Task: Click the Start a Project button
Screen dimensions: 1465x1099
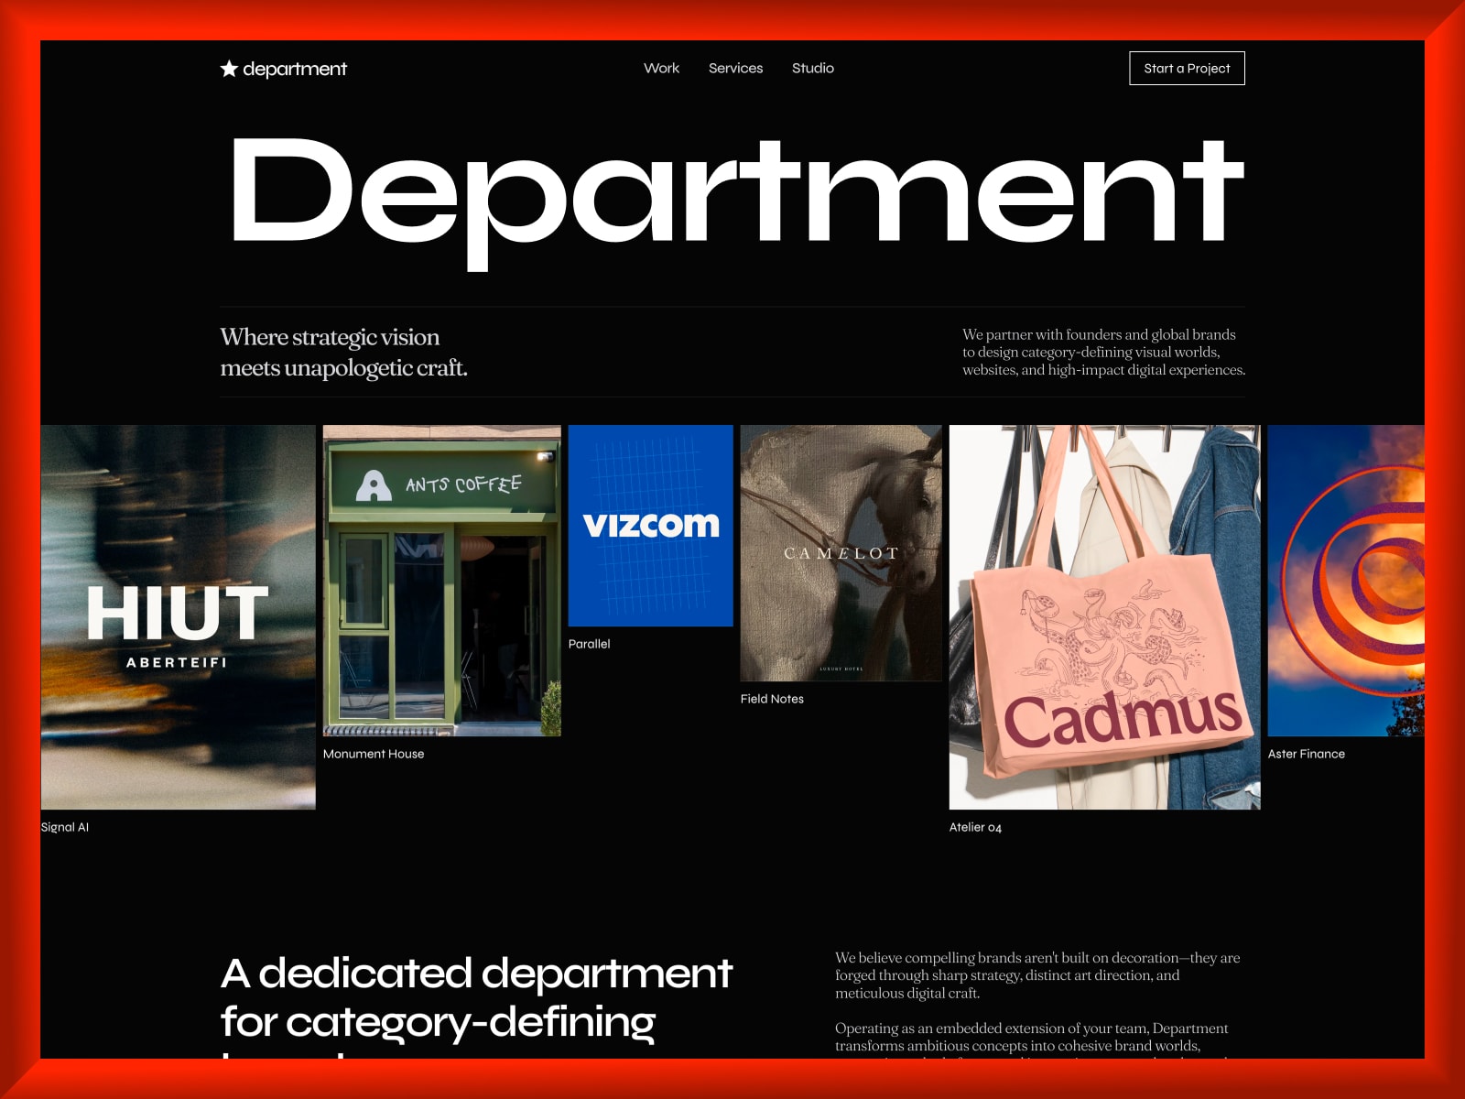Action: [x=1187, y=68]
